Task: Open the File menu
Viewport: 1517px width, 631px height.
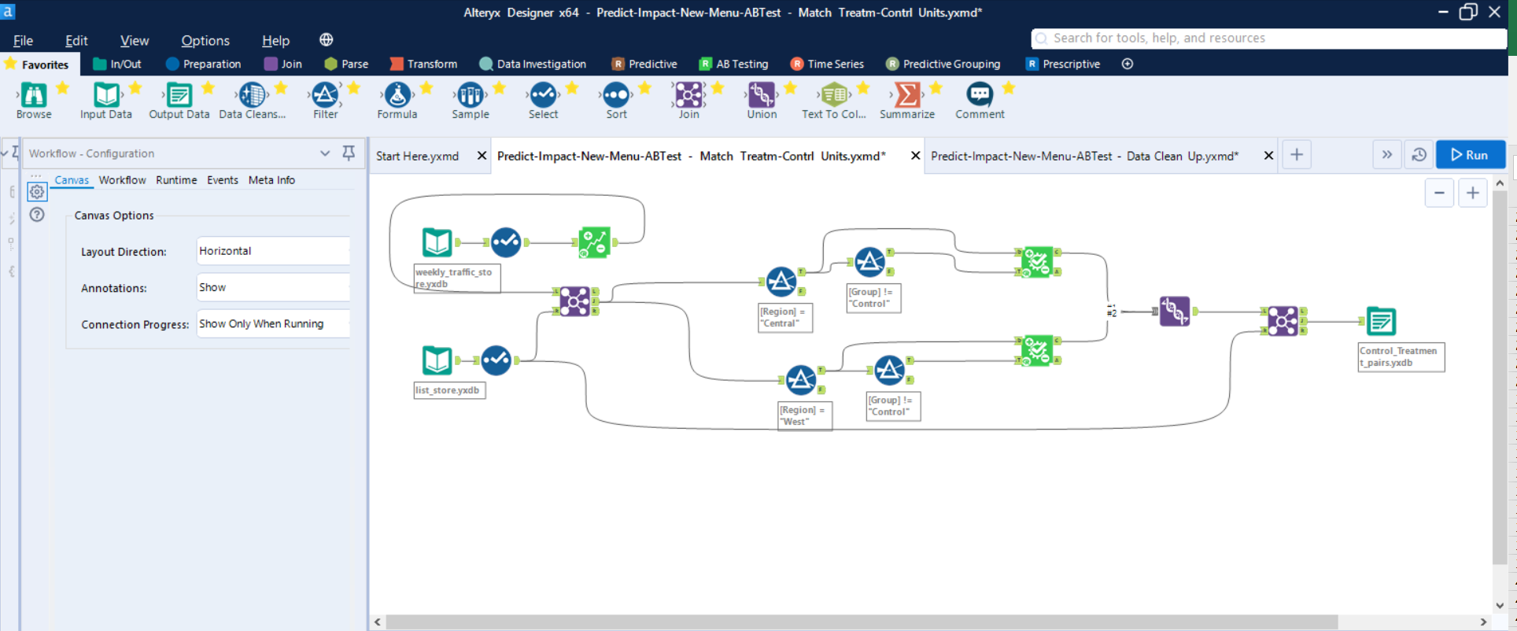Action: pyautogui.click(x=23, y=40)
